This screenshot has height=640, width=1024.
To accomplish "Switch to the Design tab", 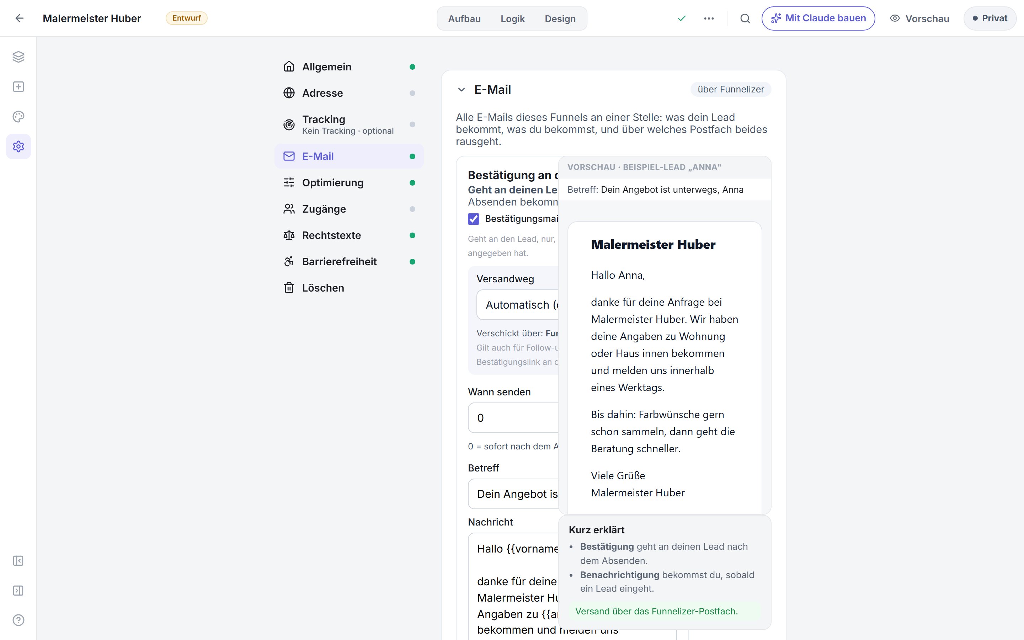I will tap(560, 18).
